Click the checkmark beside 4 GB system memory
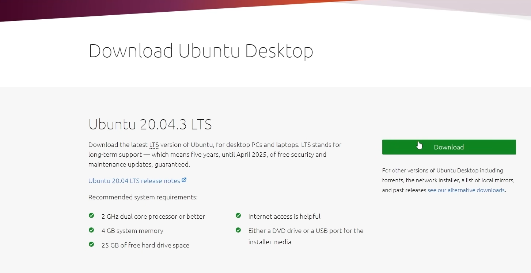This screenshot has width=531, height=273. point(91,230)
